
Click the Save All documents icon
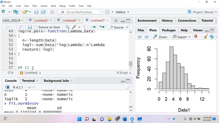[x=43, y=12]
